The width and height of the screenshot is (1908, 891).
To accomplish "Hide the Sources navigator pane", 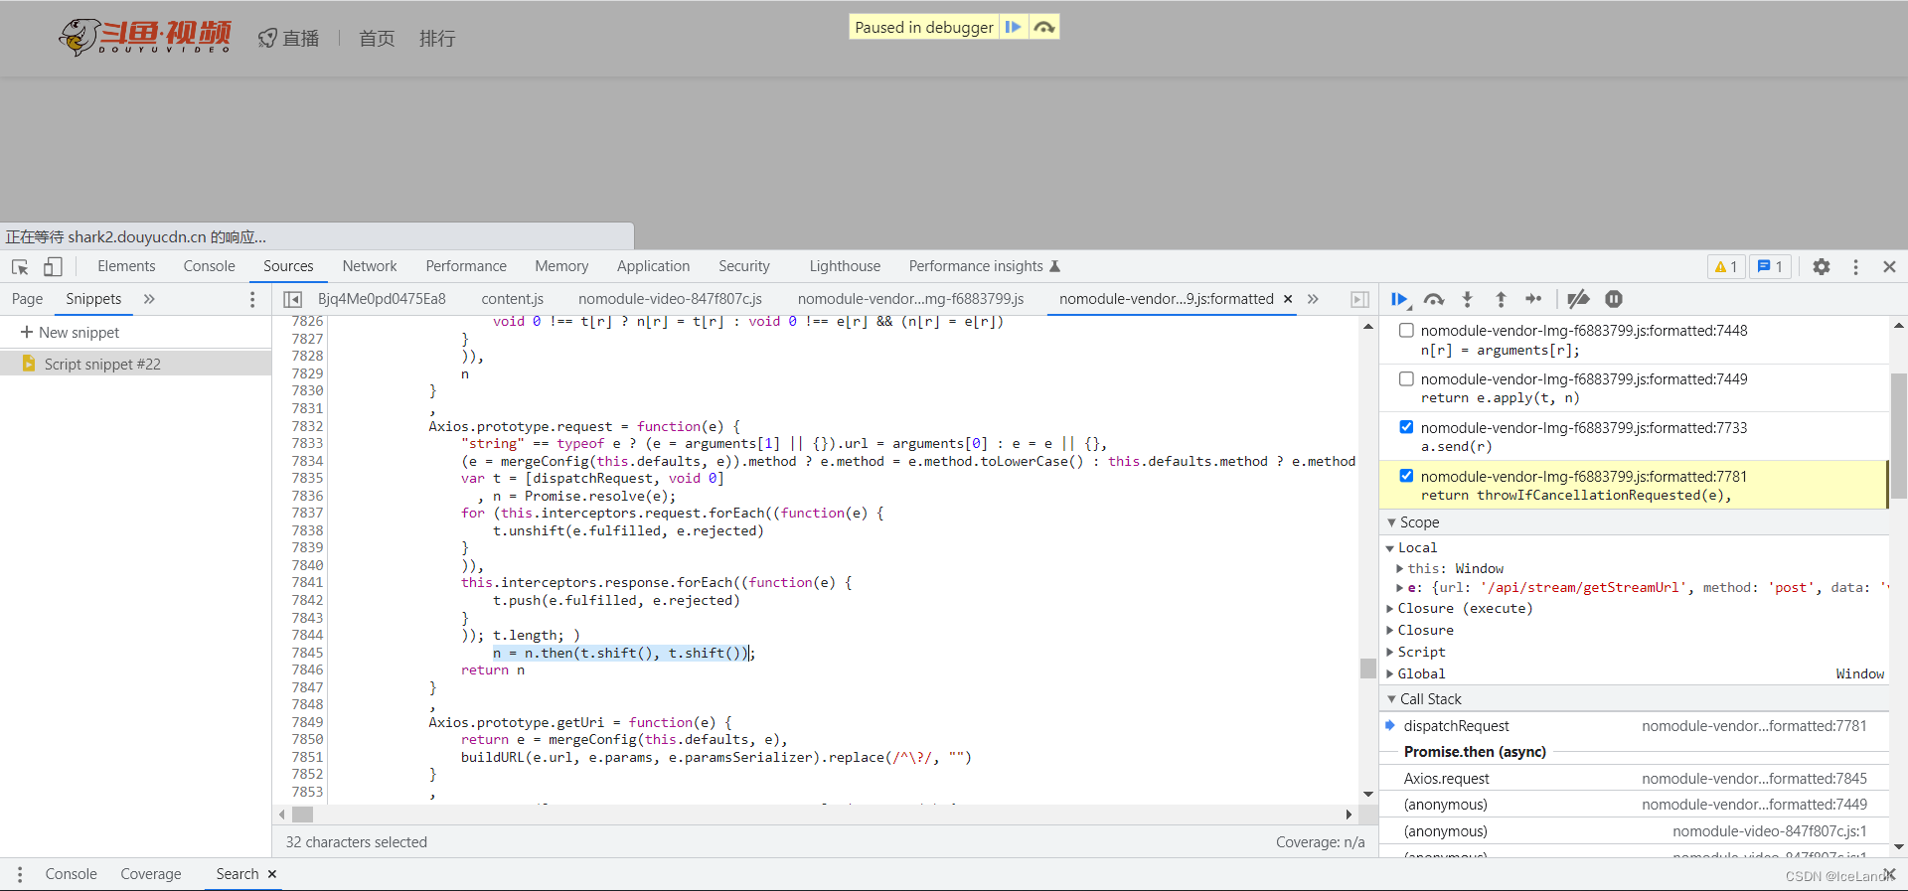I will [x=292, y=299].
